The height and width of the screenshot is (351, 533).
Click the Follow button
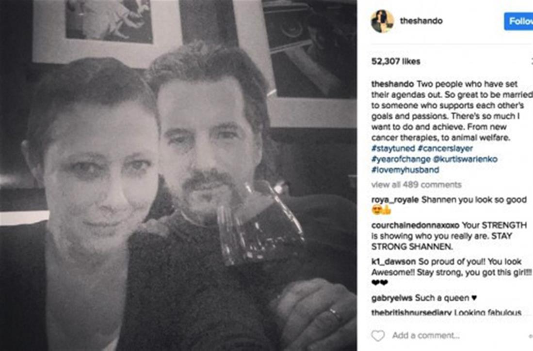[520, 21]
